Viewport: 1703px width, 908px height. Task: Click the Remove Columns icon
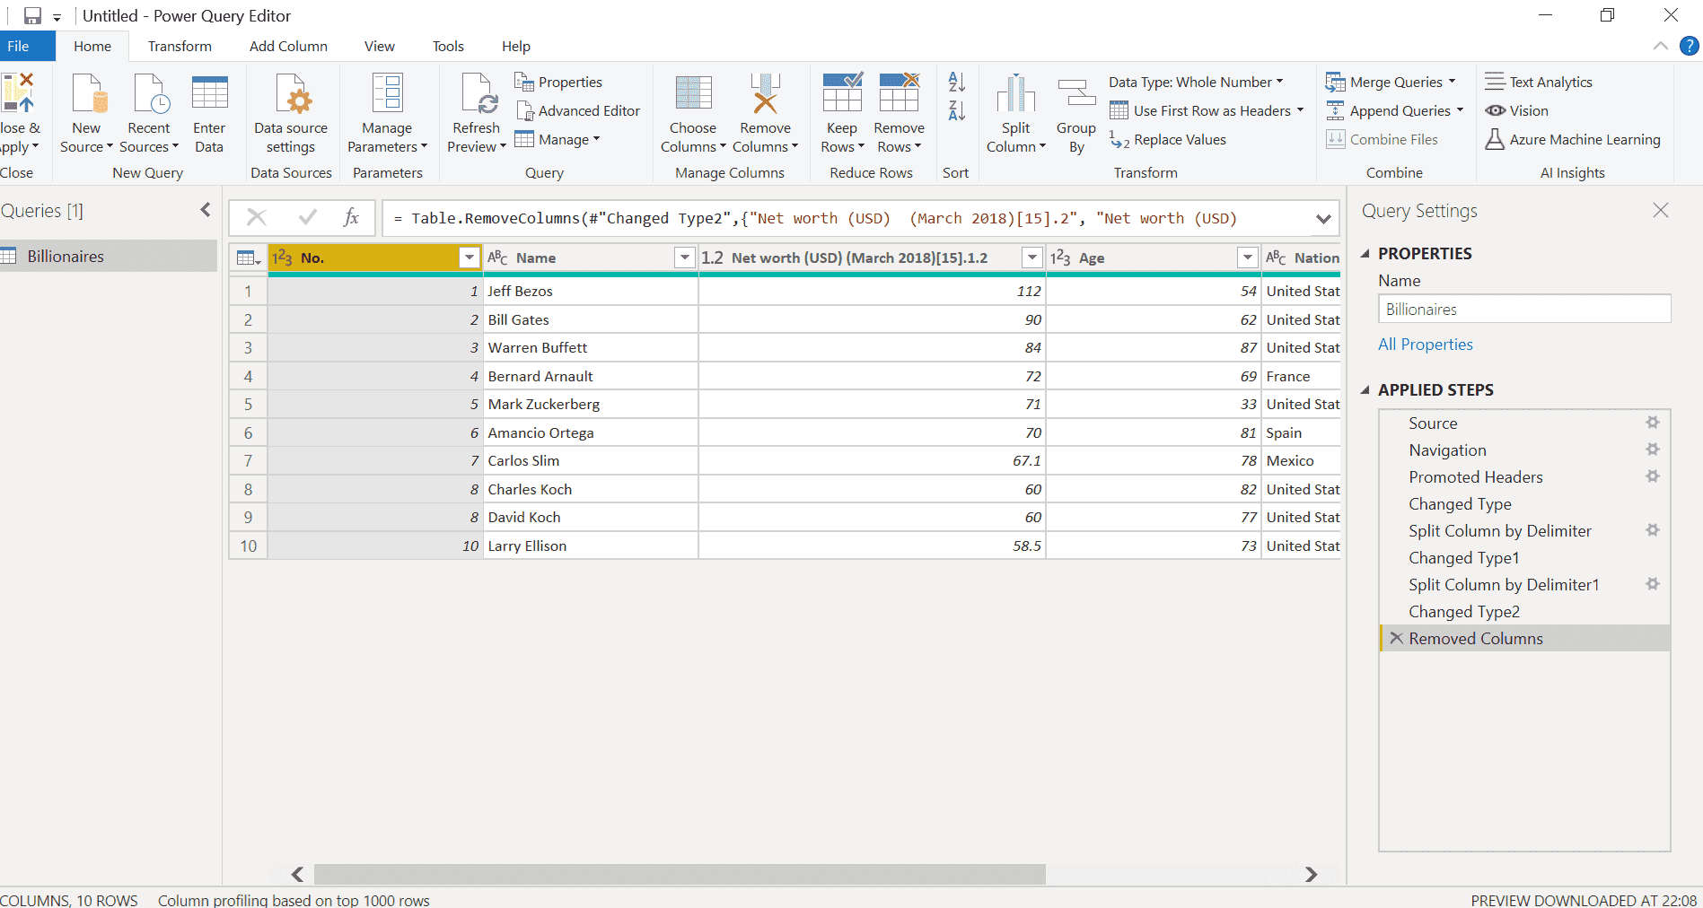click(x=765, y=94)
